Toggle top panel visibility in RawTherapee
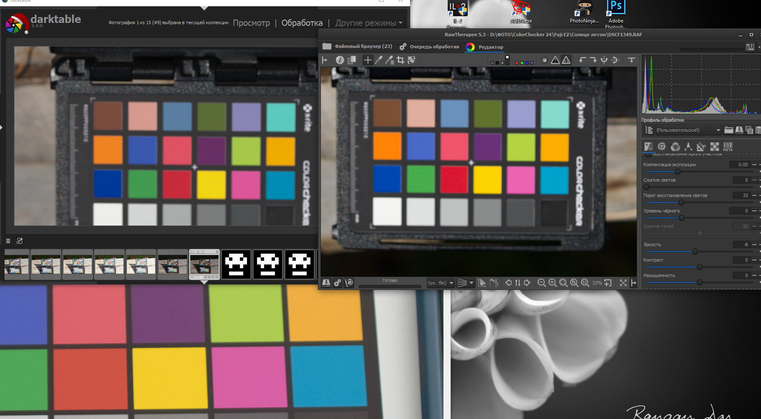The height and width of the screenshot is (419, 761). [632, 60]
